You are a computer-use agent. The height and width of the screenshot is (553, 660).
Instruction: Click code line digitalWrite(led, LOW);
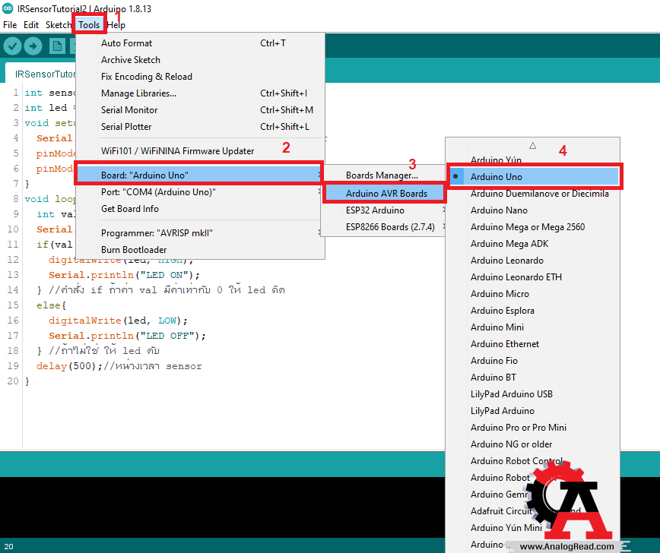coord(118,321)
